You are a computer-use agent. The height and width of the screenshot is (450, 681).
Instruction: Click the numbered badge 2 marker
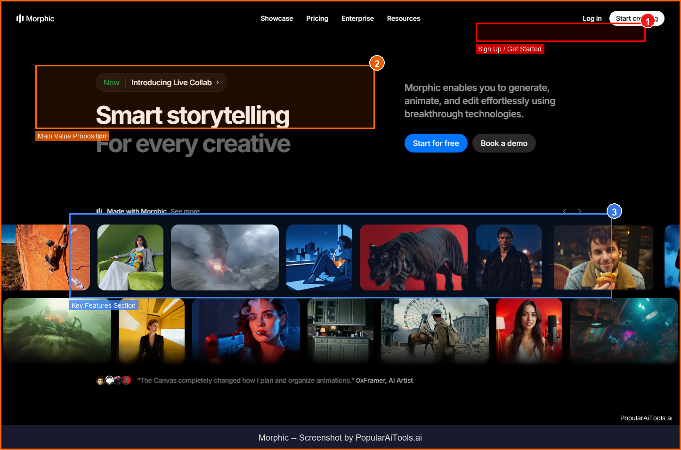point(377,63)
